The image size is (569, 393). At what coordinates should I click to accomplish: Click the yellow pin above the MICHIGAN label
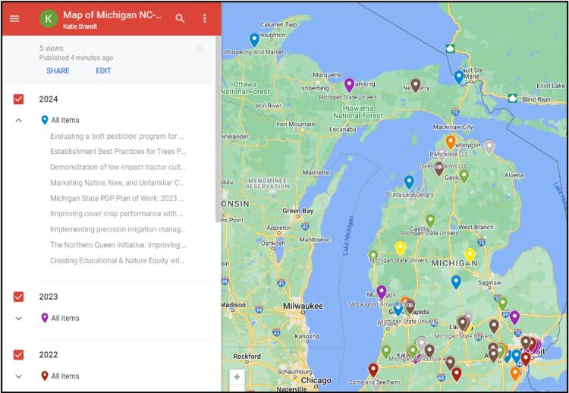[x=470, y=255]
